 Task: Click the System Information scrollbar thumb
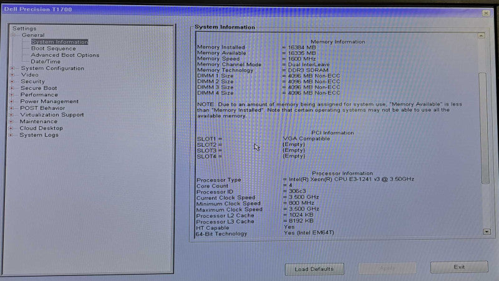click(x=485, y=128)
